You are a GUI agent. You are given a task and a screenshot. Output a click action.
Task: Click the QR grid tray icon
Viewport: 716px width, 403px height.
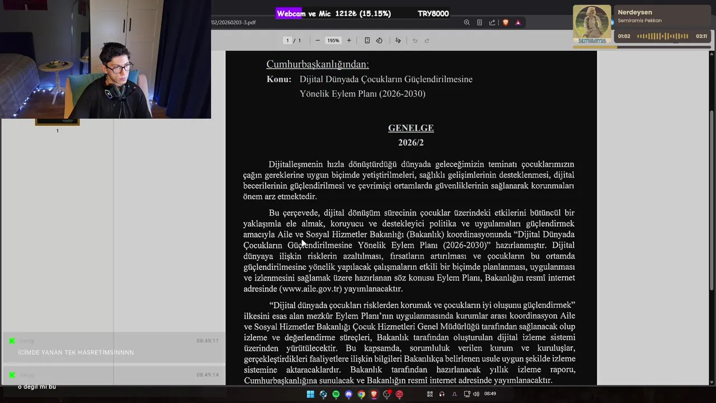(430, 394)
